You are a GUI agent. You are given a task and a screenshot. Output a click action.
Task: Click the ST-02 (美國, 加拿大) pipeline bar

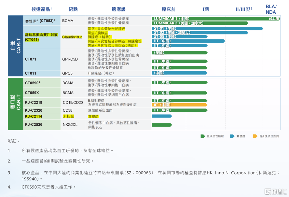tap(200, 33)
